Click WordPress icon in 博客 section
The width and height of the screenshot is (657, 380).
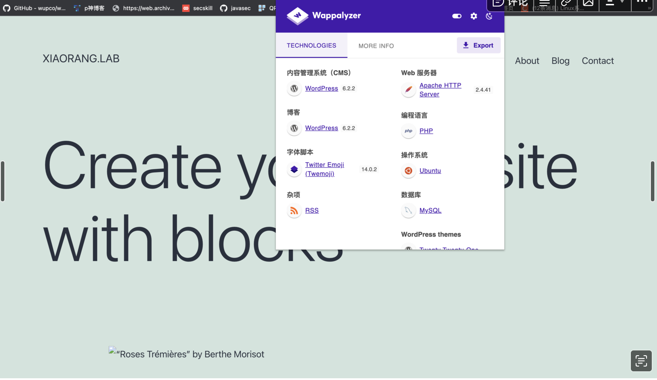click(294, 128)
